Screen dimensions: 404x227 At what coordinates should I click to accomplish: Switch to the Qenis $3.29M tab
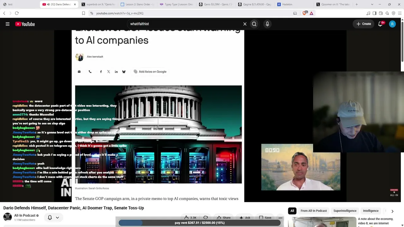(216, 4)
